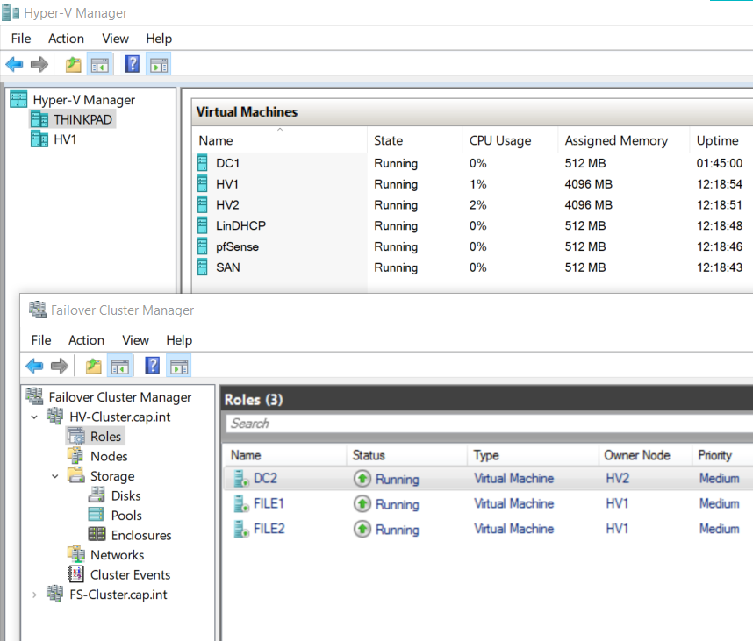The width and height of the screenshot is (753, 641).
Task: Click the Cluster Events icon in tree
Action: click(75, 573)
